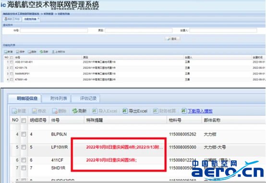Open the 评估记录 tab
The height and width of the screenshot is (183, 266).
click(88, 98)
